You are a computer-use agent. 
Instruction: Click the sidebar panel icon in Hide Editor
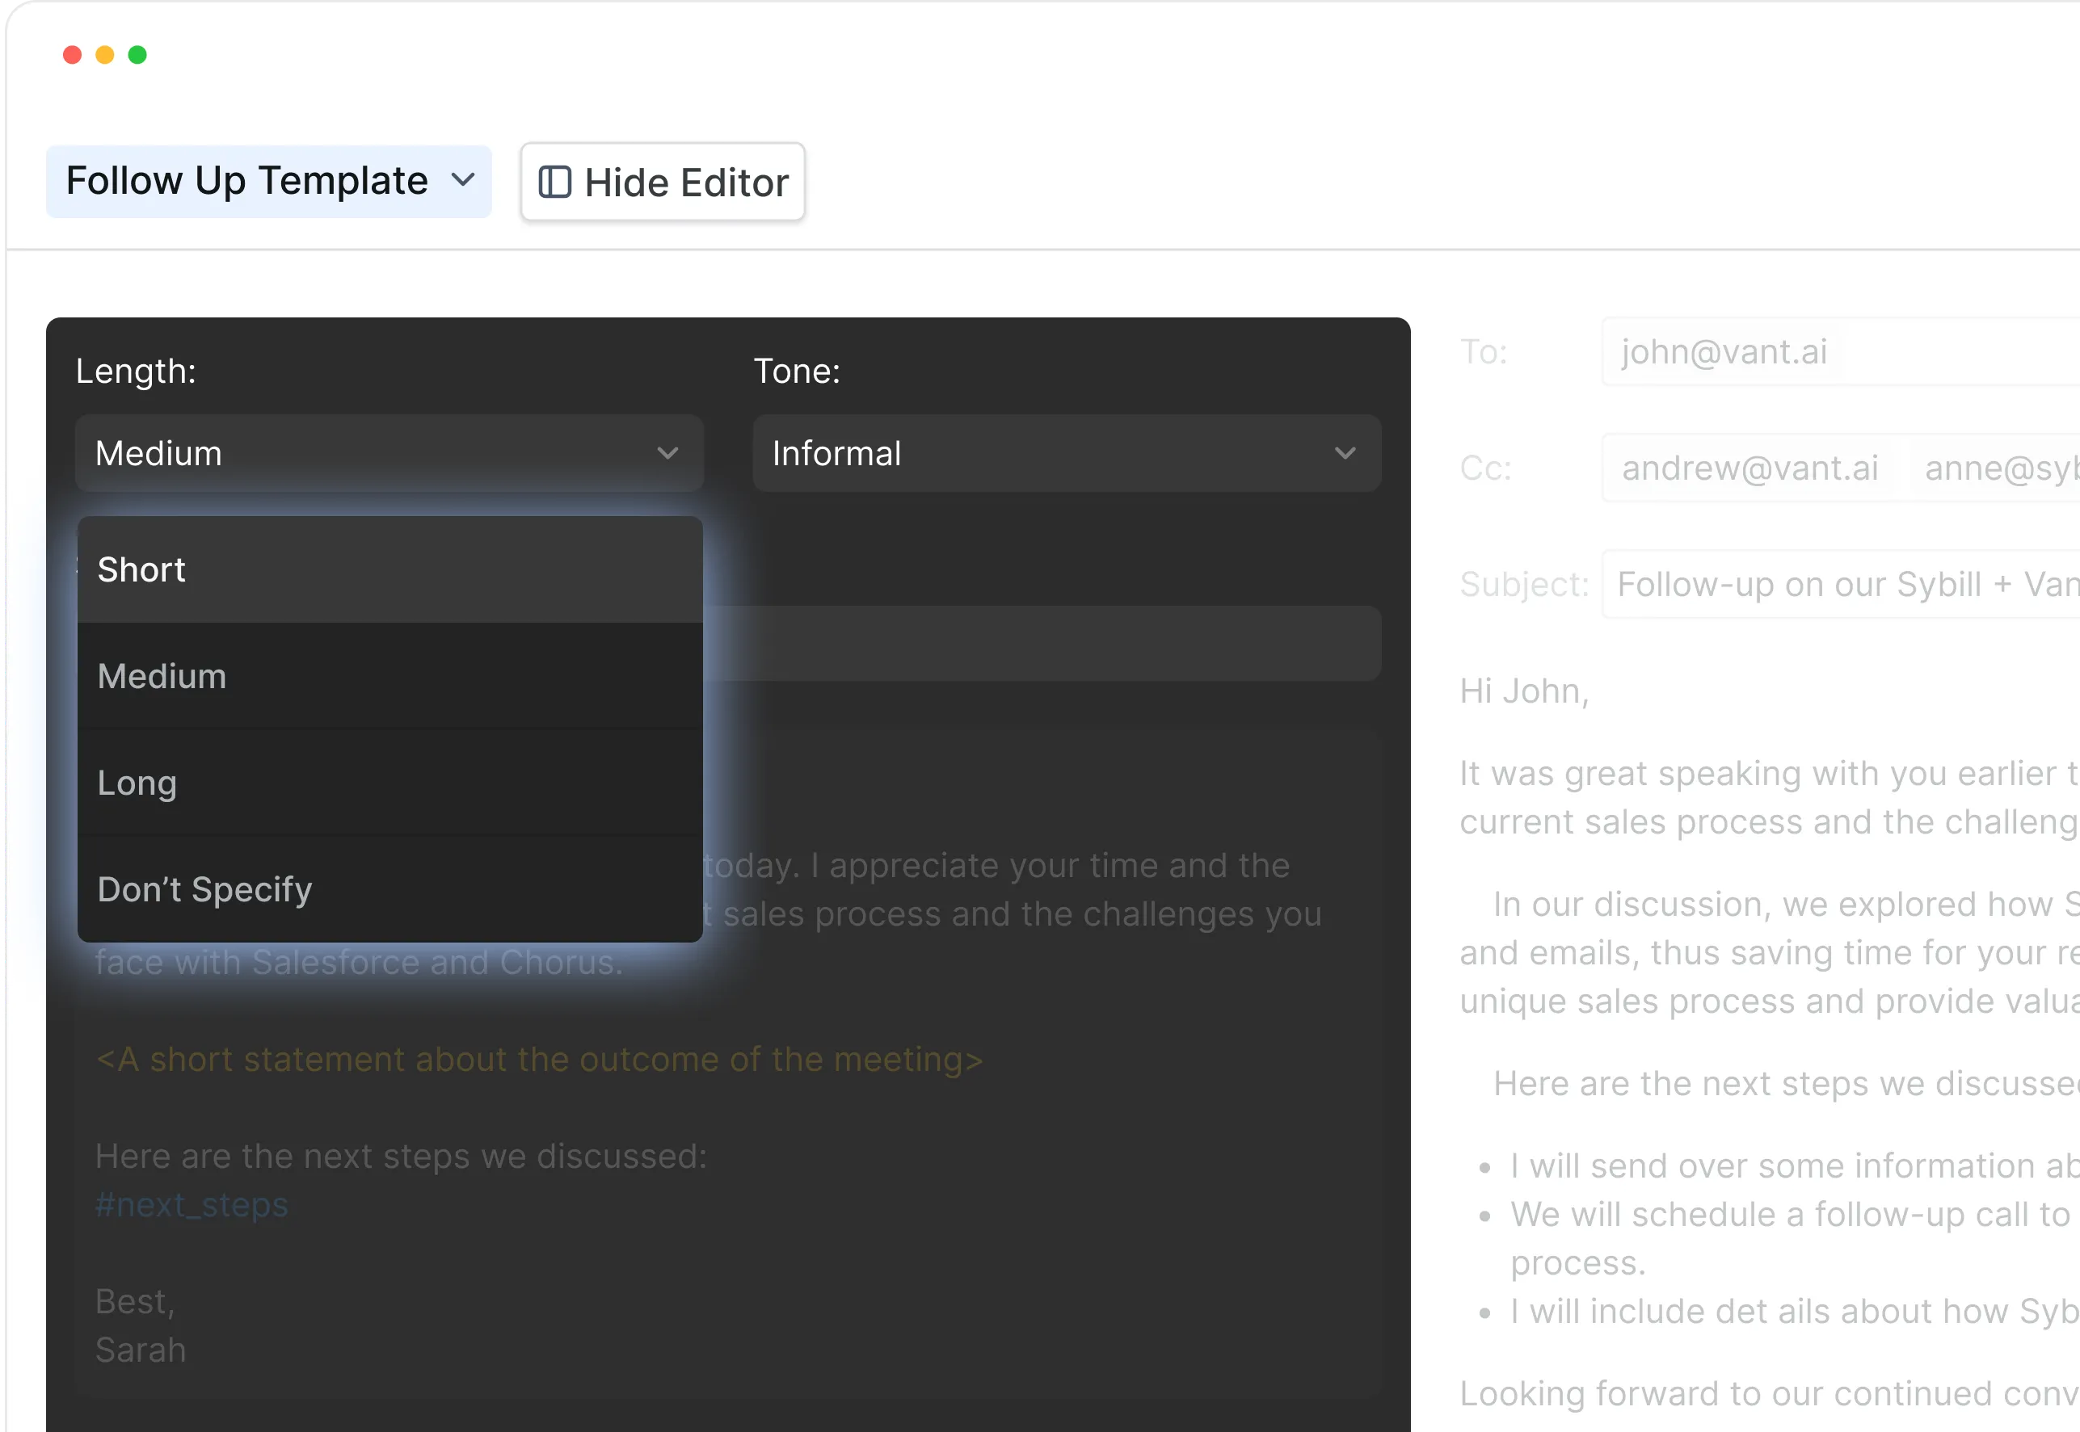pos(555,183)
